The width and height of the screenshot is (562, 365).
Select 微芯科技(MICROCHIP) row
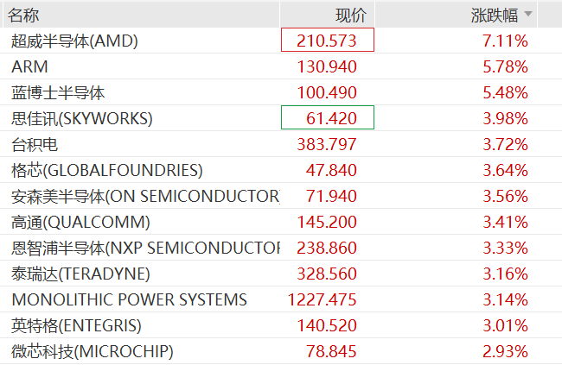[x=93, y=351]
